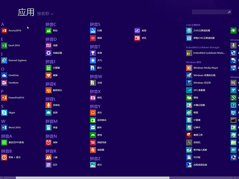Open Windows 传真和扫描 fax and scan
Image resolution: width=239 pixels, height=179 pixels.
[x=201, y=75]
